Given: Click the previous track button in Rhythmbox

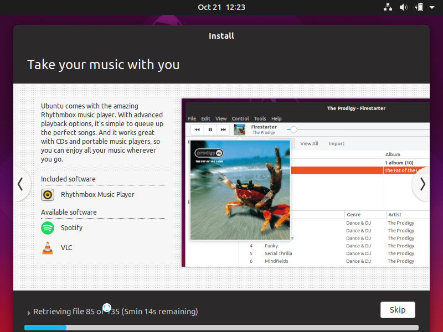Looking at the screenshot, I should point(197,129).
